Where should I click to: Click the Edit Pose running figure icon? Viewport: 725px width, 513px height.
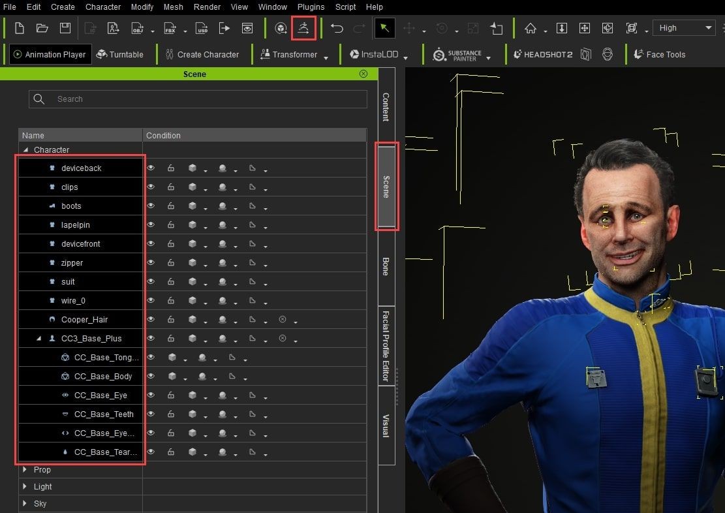(x=304, y=28)
